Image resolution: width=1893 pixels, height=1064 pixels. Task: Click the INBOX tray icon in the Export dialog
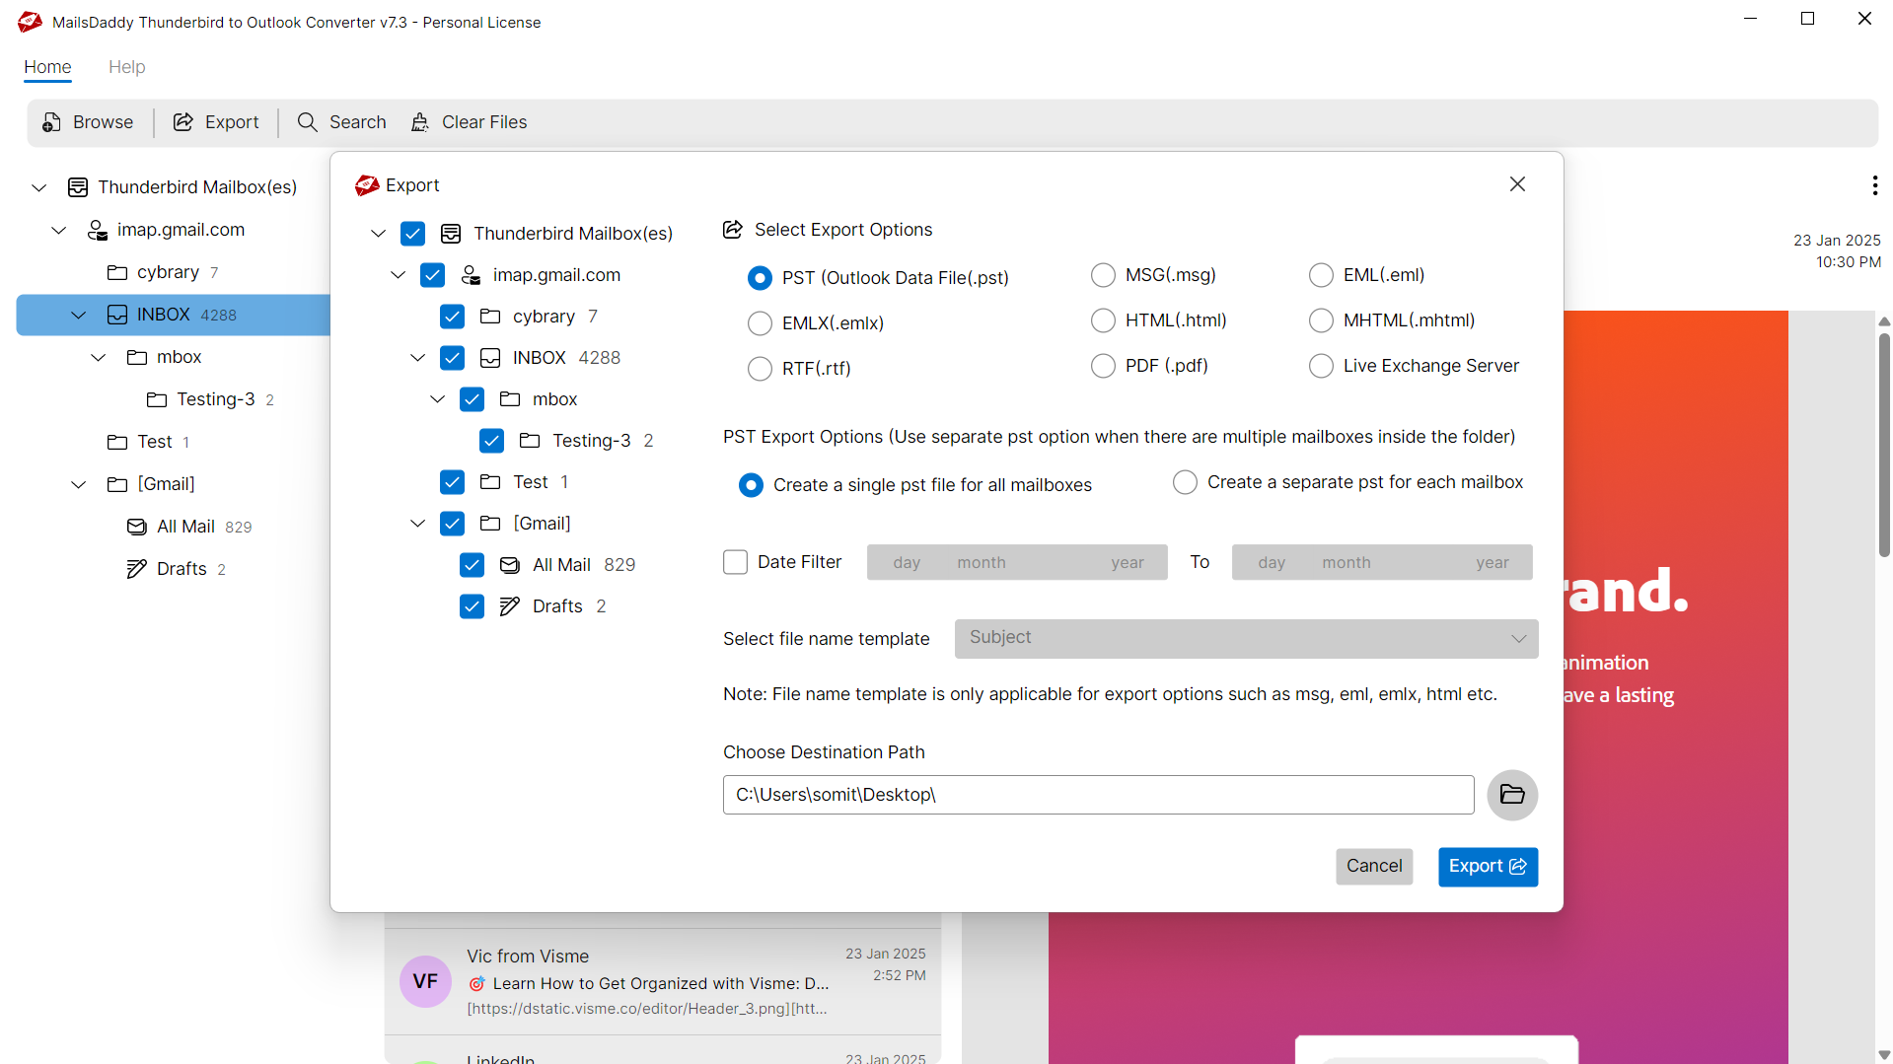[490, 358]
